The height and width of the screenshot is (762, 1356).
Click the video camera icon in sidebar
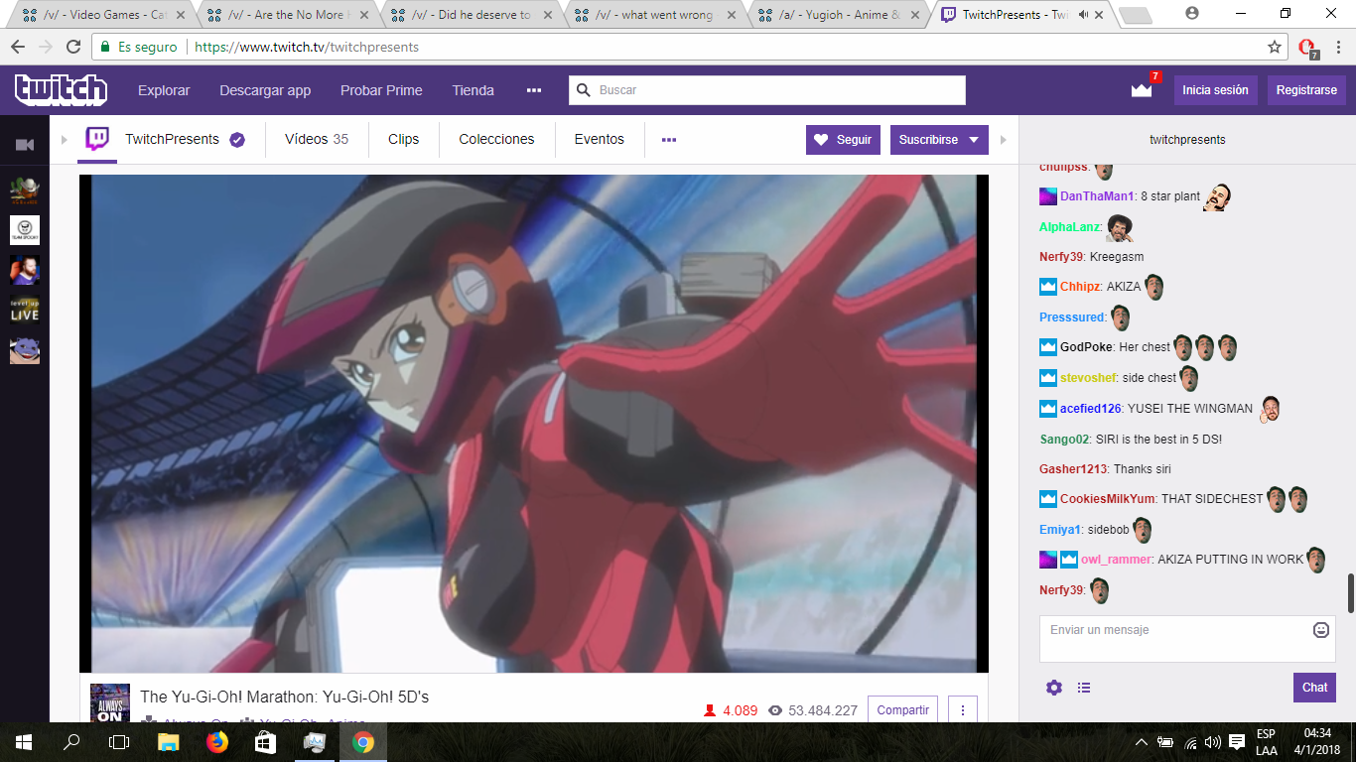pos(25,145)
